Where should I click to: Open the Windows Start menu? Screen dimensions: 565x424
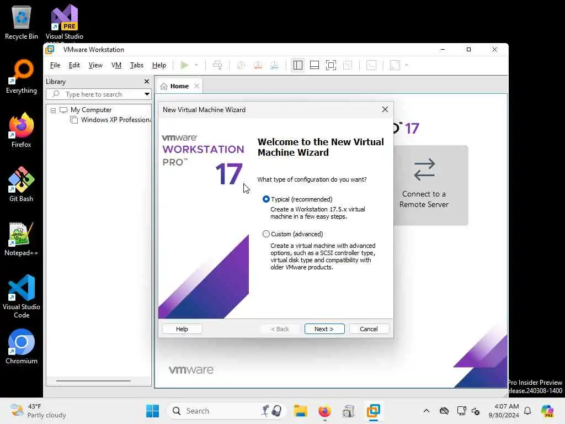pyautogui.click(x=152, y=411)
